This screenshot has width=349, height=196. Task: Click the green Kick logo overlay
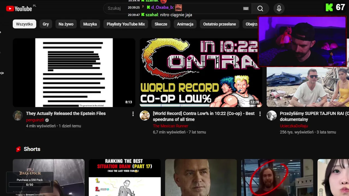329,7
